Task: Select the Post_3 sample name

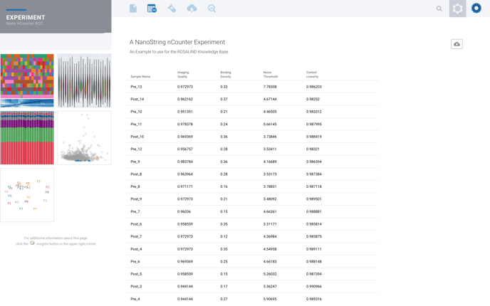Action: click(136, 286)
